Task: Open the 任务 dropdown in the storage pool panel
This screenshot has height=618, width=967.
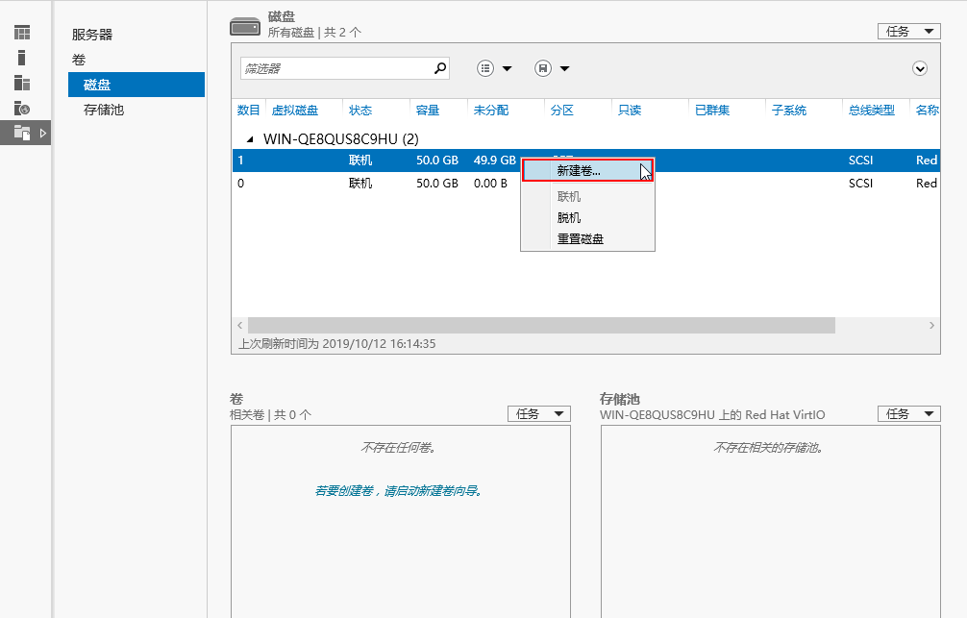Action: (x=908, y=414)
